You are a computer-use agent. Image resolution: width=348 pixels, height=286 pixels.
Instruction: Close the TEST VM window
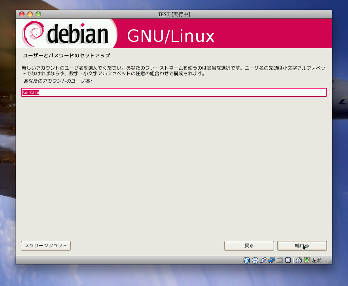coord(22,14)
